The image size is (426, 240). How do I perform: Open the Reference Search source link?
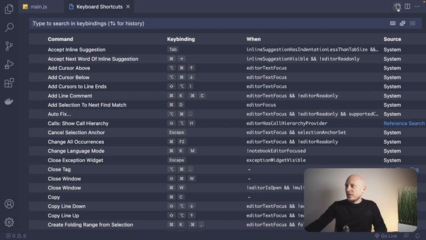pos(404,123)
